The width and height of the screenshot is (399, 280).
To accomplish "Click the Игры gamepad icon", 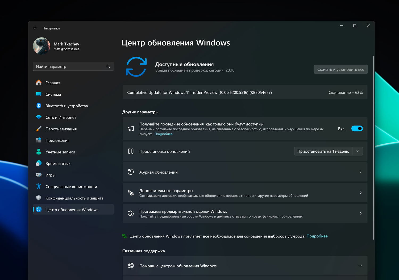I will [x=39, y=175].
